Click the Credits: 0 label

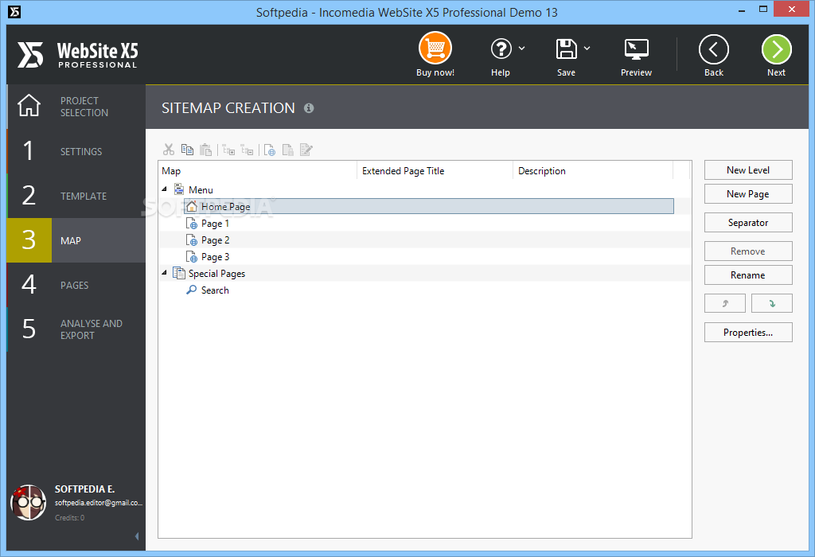[x=70, y=517]
